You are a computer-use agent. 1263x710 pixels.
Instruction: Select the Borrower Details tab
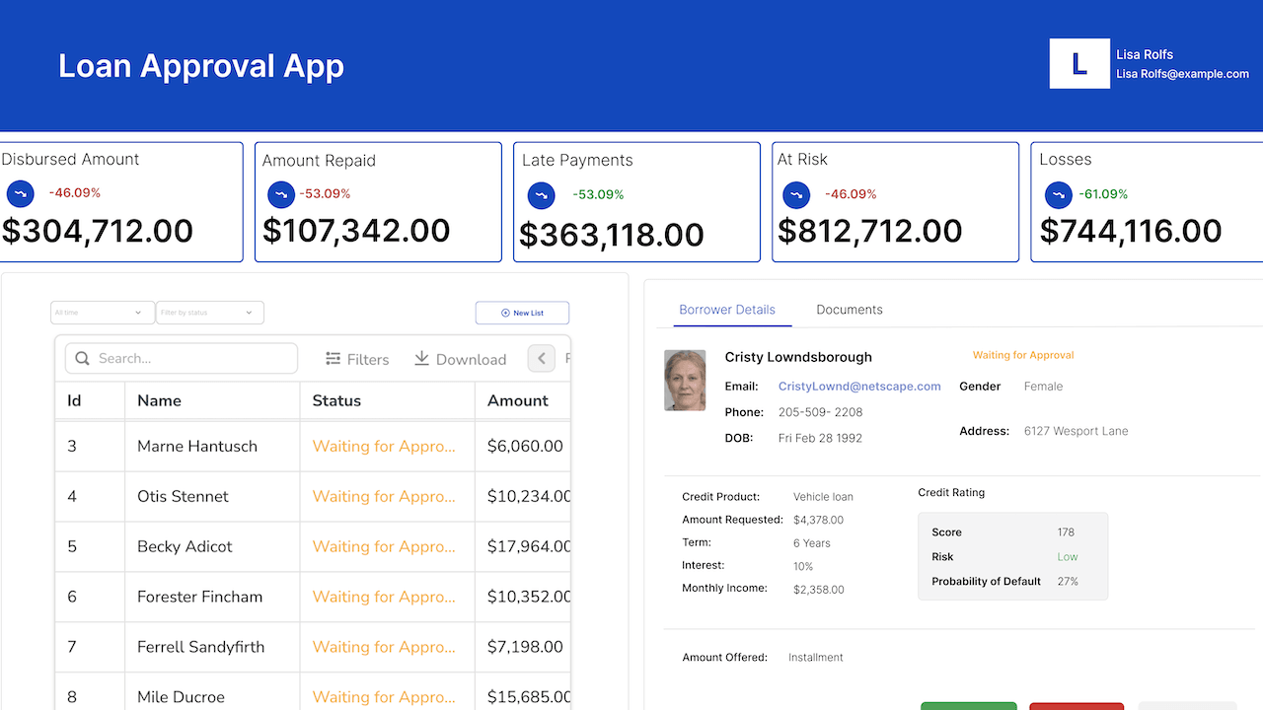[x=727, y=310]
